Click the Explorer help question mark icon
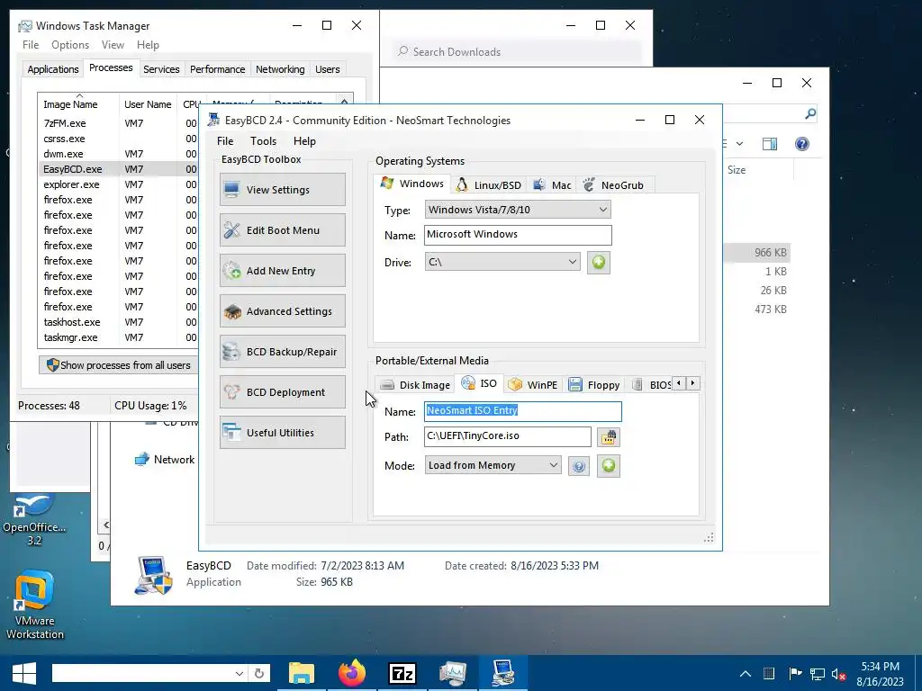 pos(801,144)
